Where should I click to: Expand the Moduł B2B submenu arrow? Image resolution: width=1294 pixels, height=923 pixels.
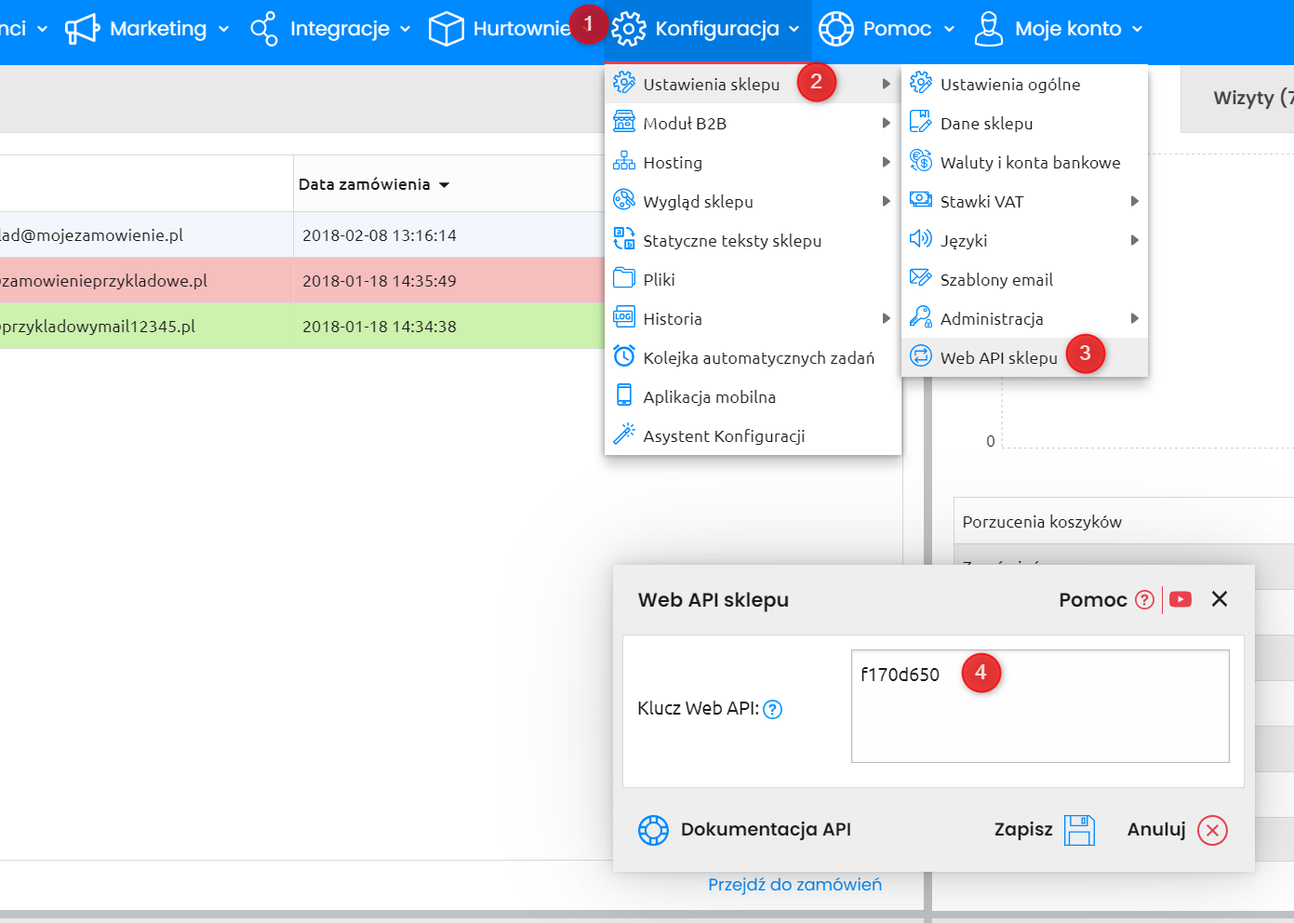coord(887,123)
